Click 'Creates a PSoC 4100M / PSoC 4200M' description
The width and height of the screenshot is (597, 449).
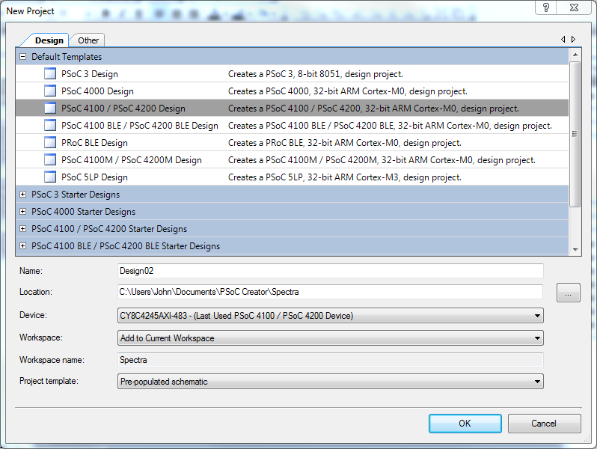tap(382, 160)
